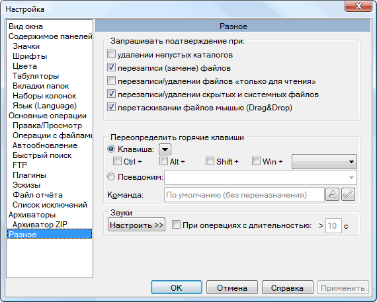Expand the Псевдоним combo box
Screen dimensions: 377x302
[261, 178]
